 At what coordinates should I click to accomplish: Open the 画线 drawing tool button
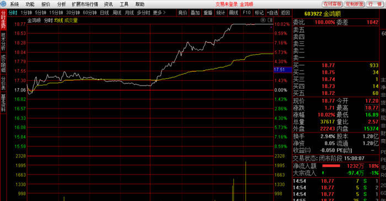click(x=233, y=13)
